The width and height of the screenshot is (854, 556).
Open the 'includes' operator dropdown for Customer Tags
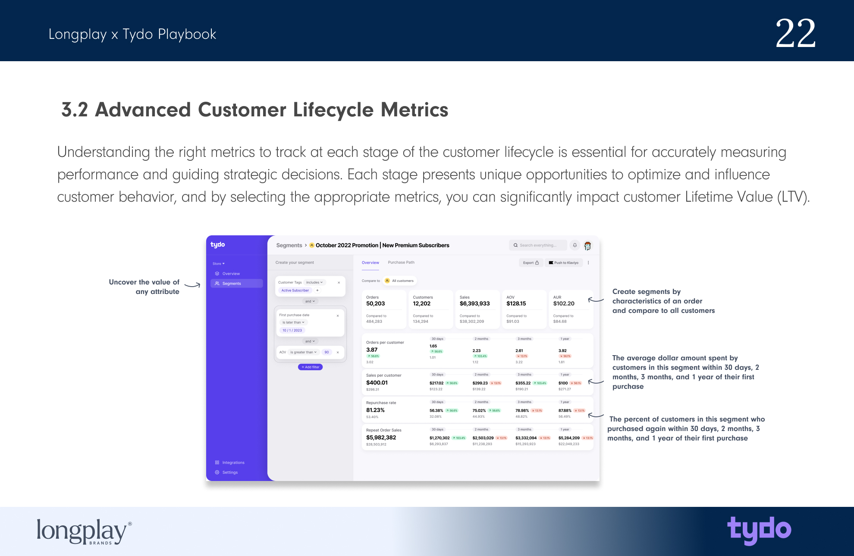coord(314,283)
